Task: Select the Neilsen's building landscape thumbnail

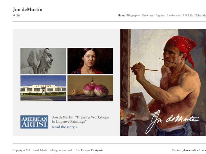Action: pyautogui.click(x=43, y=88)
